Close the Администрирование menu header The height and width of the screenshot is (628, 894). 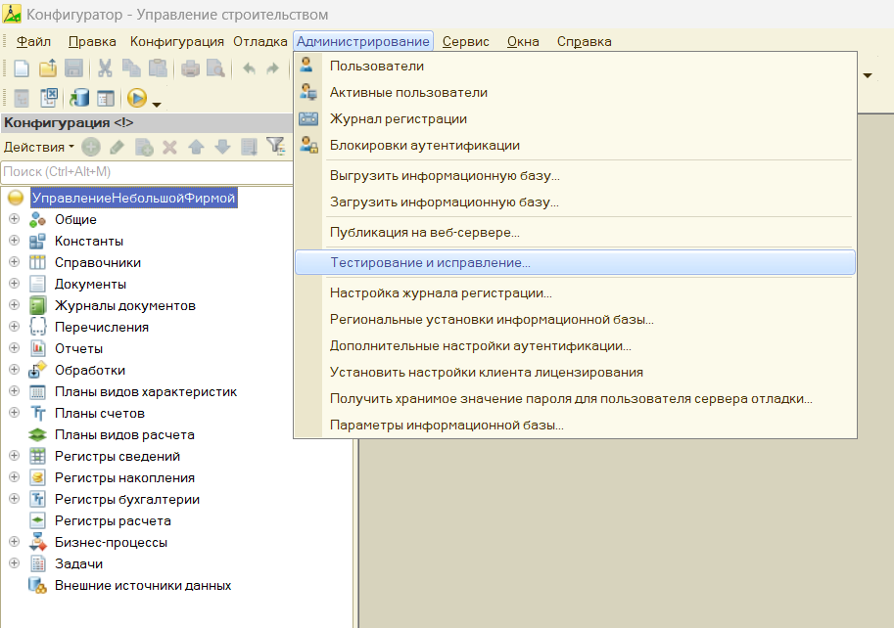tap(363, 41)
